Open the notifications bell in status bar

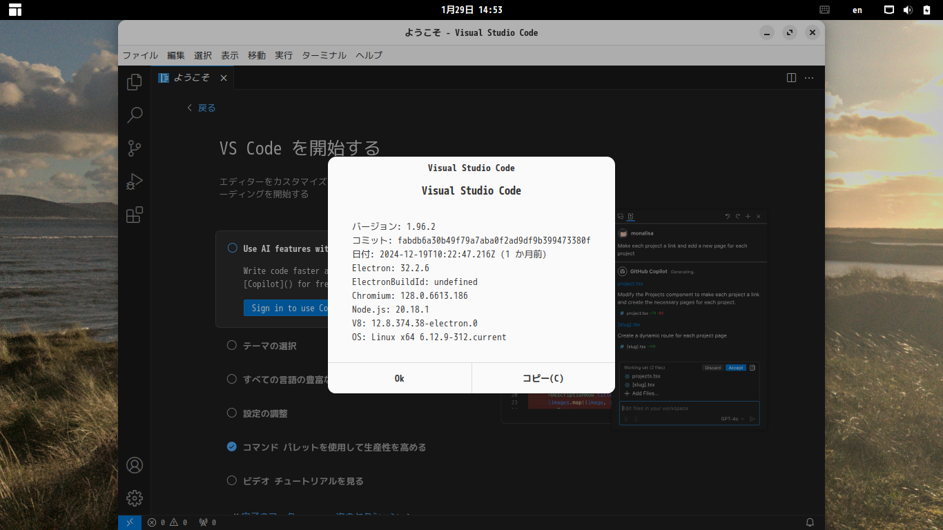point(810,522)
